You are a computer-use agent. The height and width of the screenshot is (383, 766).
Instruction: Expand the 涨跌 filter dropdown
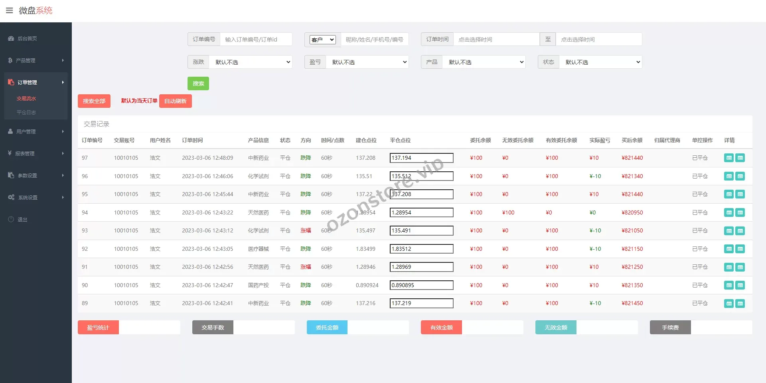(251, 62)
